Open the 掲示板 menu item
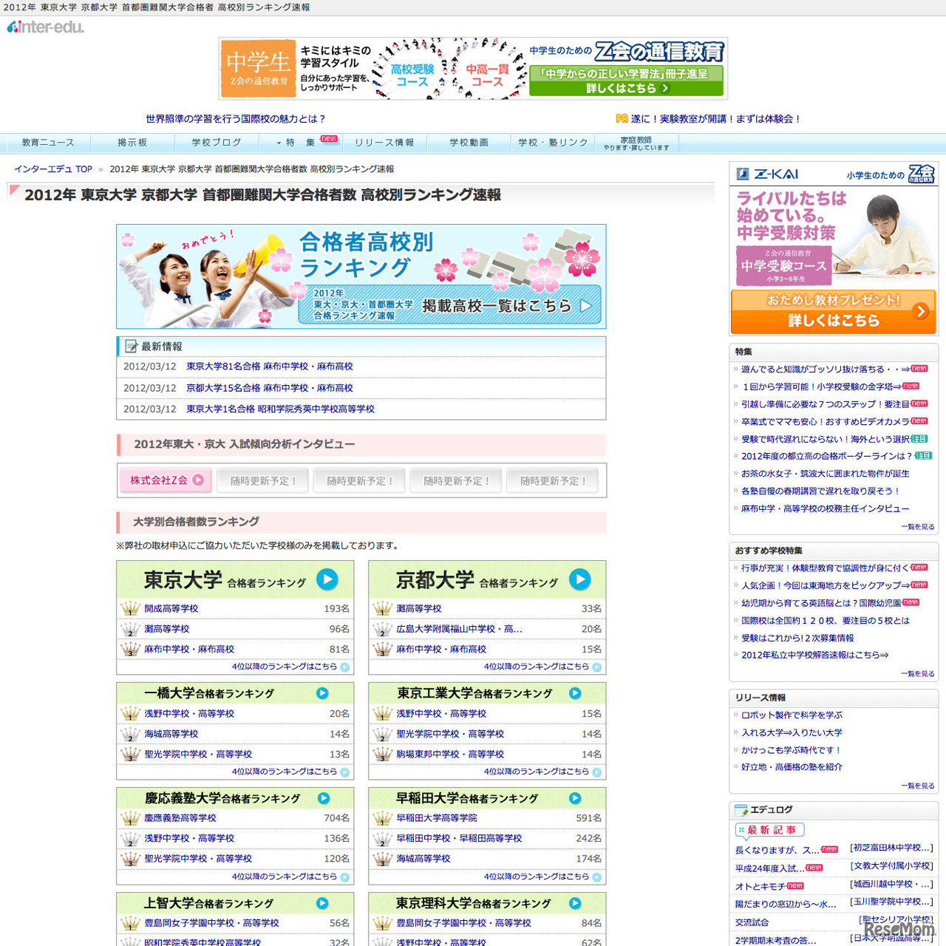The height and width of the screenshot is (946, 946). 132,143
